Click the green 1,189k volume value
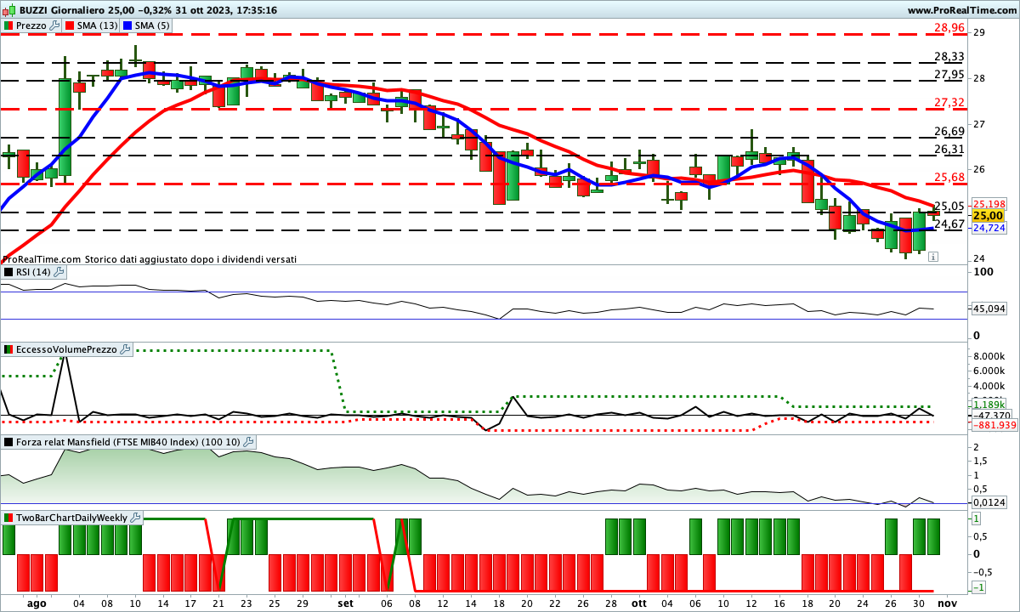The width and height of the screenshot is (1020, 612). point(989,405)
